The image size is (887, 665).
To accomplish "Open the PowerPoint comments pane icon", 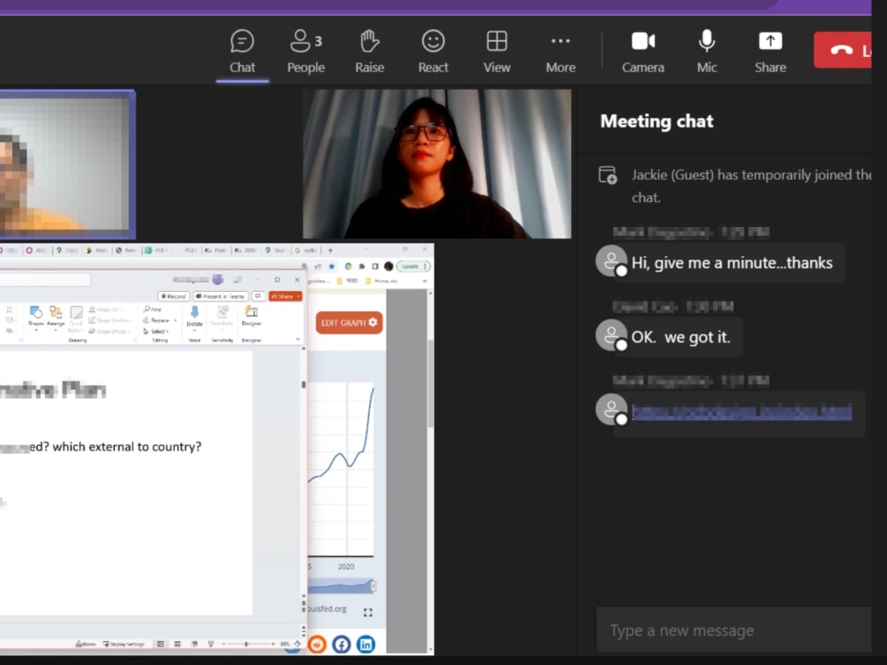I will tap(258, 296).
